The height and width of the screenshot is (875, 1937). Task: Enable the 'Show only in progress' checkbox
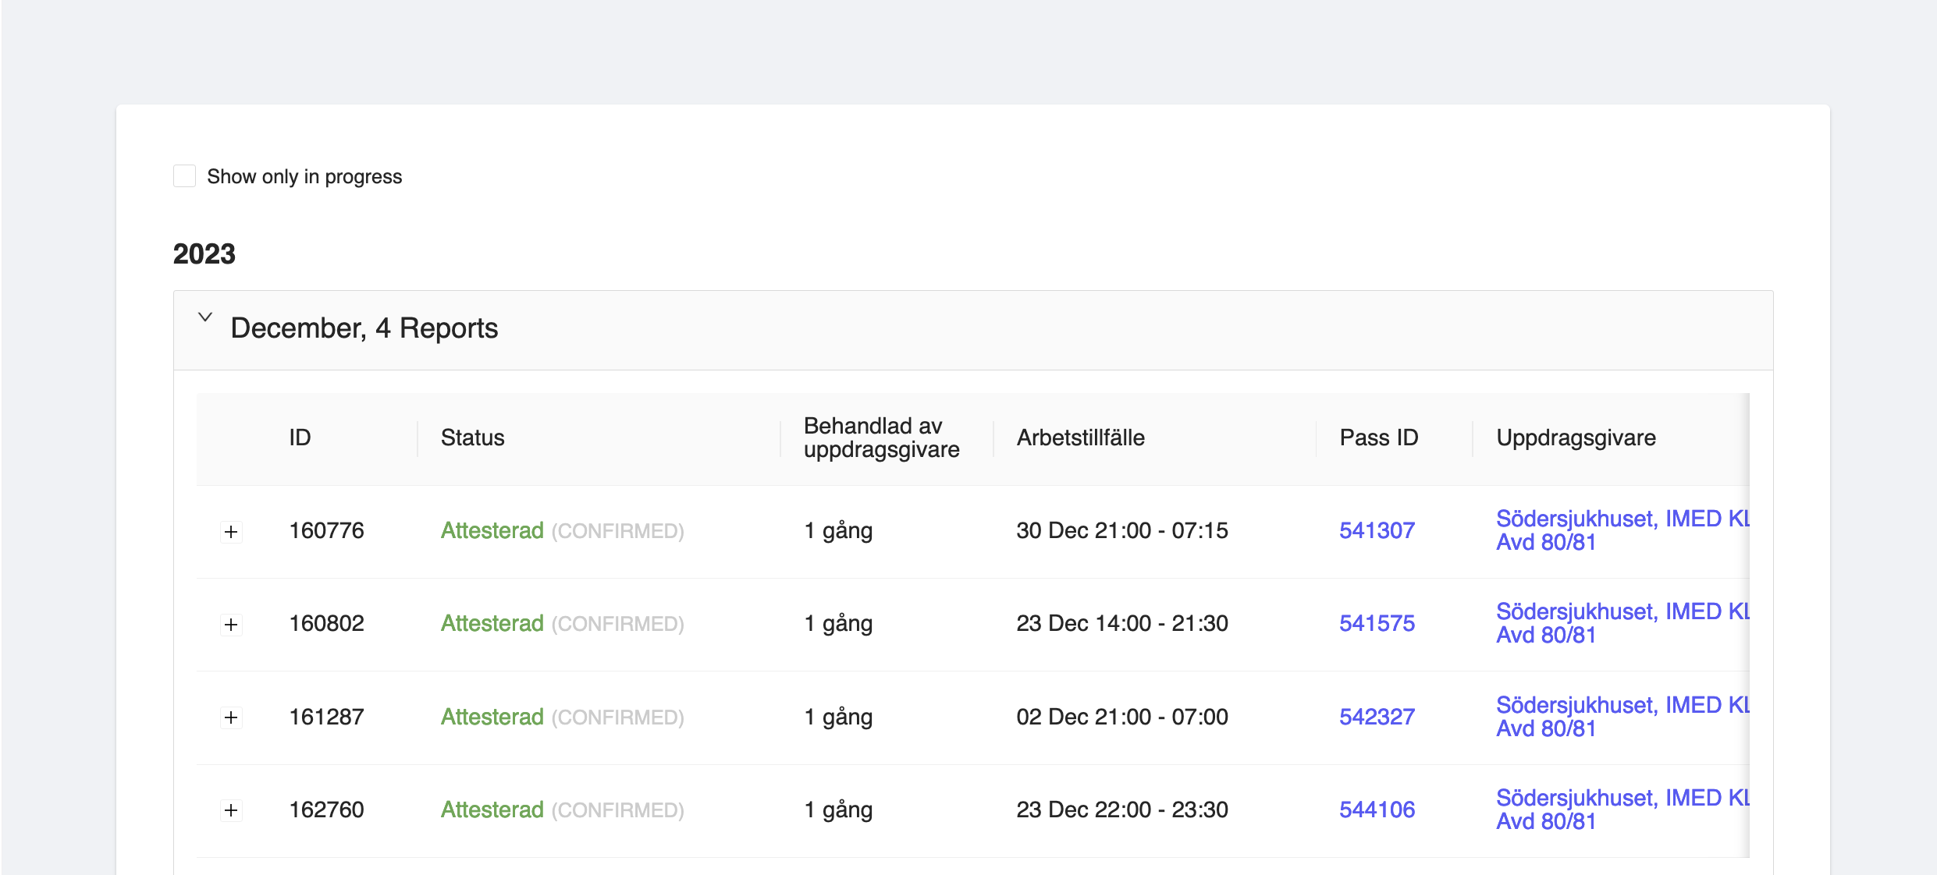[185, 176]
